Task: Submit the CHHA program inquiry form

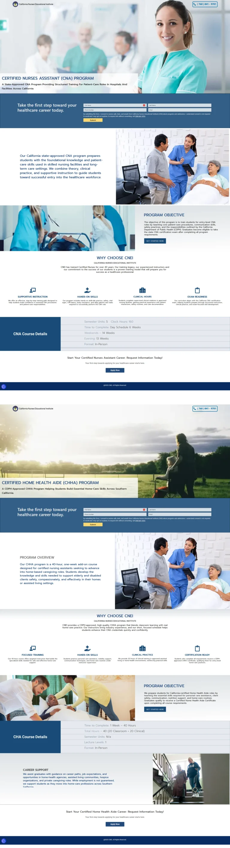Action: [93, 524]
